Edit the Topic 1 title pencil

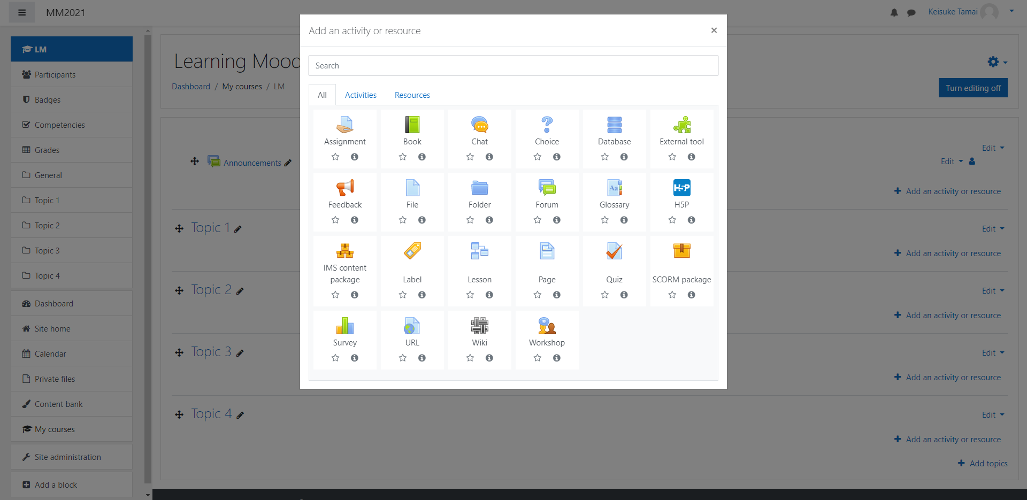click(x=238, y=229)
